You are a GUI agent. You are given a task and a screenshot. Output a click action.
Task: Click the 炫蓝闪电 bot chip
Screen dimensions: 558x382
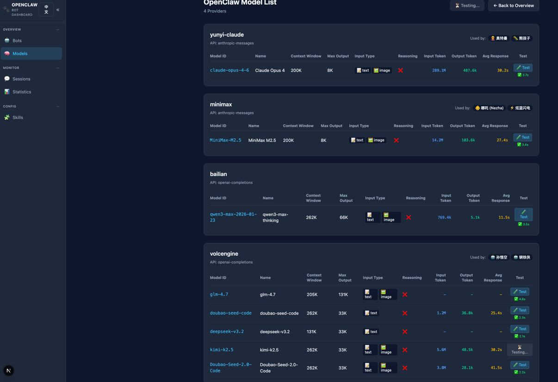(520, 108)
